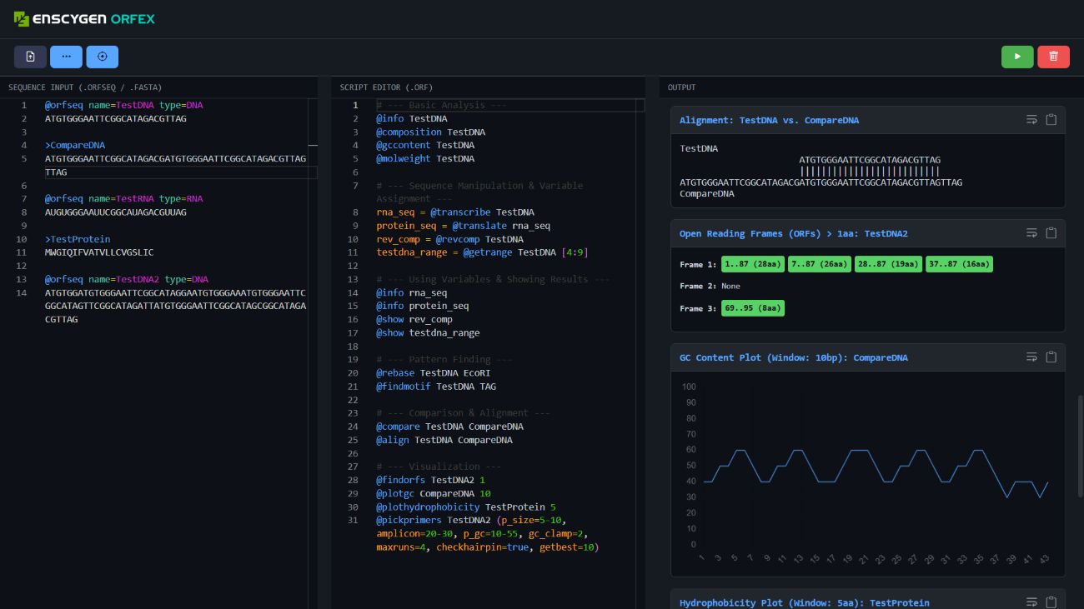Toggle word wrap on Open Reading Frames card
The width and height of the screenshot is (1084, 609).
(1031, 233)
